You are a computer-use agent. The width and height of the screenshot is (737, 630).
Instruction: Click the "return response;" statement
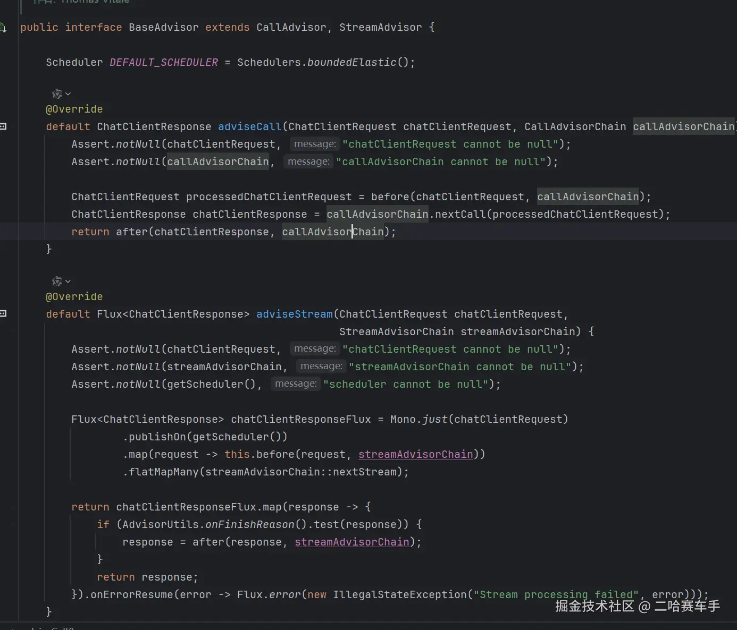tap(147, 577)
